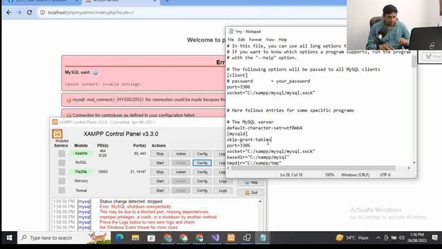Open Apache Admin page
The height and width of the screenshot is (249, 442).
[181, 154]
